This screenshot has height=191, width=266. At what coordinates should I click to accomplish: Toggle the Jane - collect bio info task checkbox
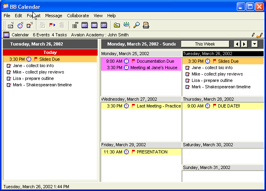click(9, 66)
